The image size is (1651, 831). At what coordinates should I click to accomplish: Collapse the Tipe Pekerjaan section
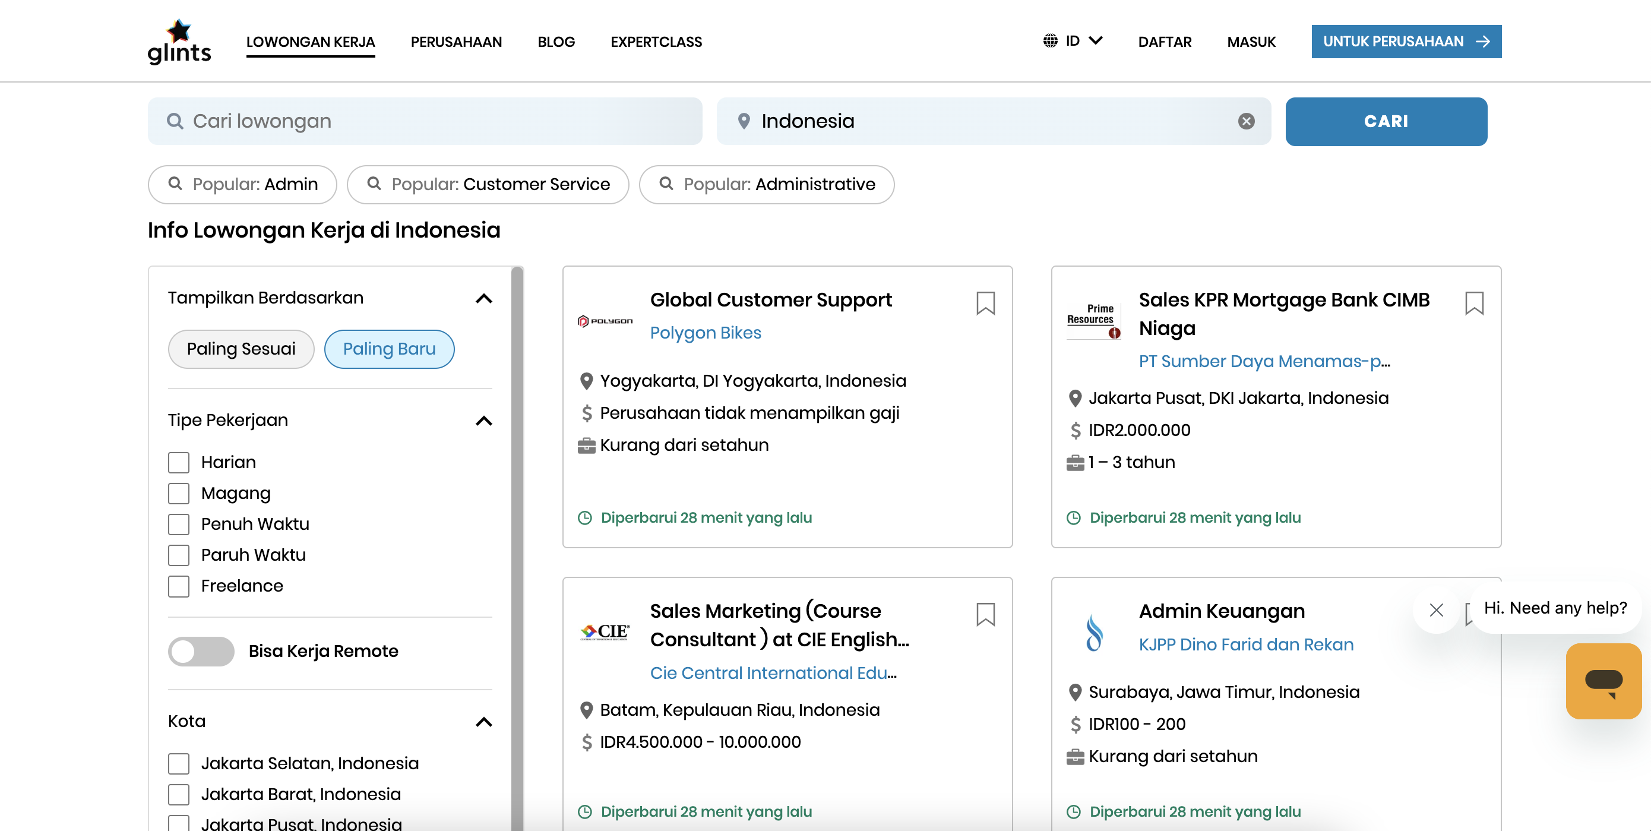tap(484, 421)
